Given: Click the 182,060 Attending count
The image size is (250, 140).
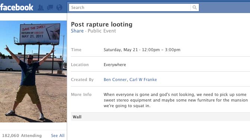Looking at the screenshot, I should 22,136.
